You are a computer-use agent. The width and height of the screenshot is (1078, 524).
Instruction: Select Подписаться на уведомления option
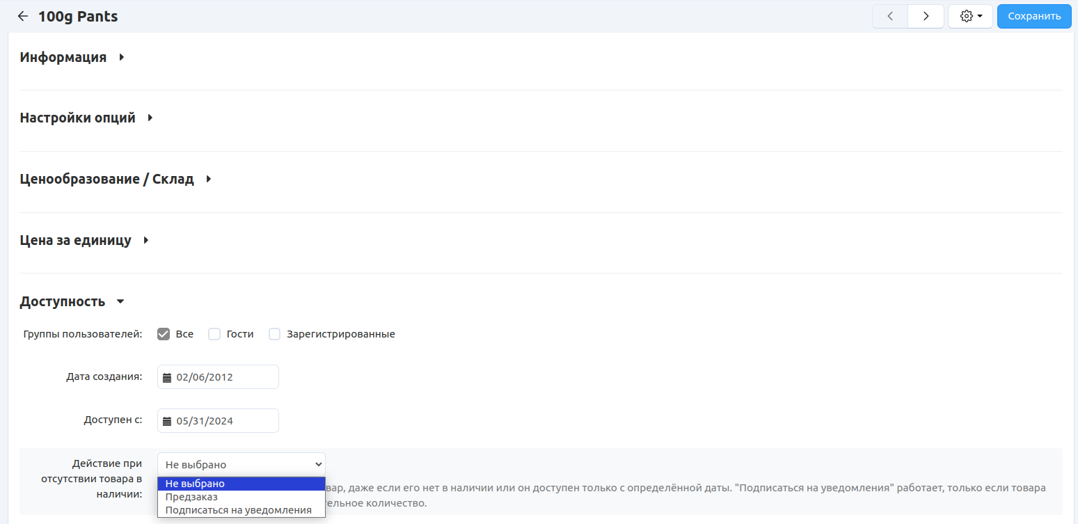point(238,510)
